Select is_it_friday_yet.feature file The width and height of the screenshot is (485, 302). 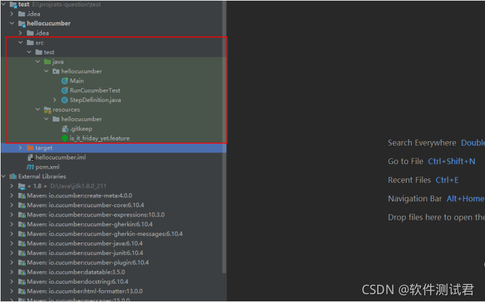[x=100, y=138]
